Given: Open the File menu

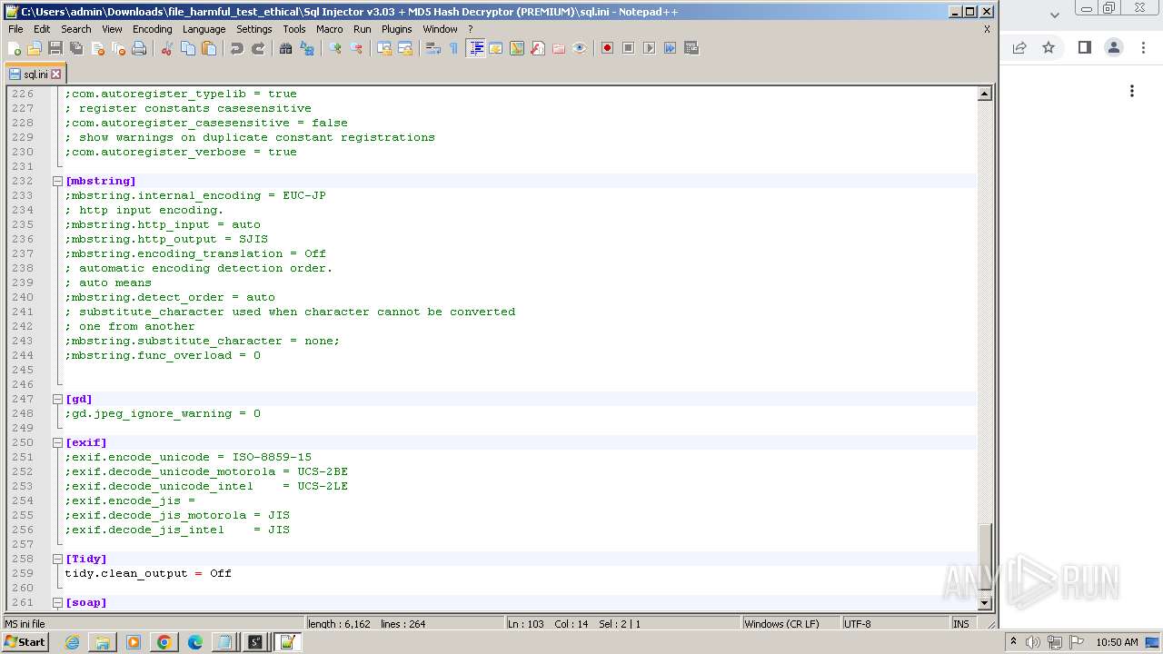Looking at the screenshot, I should [x=15, y=29].
